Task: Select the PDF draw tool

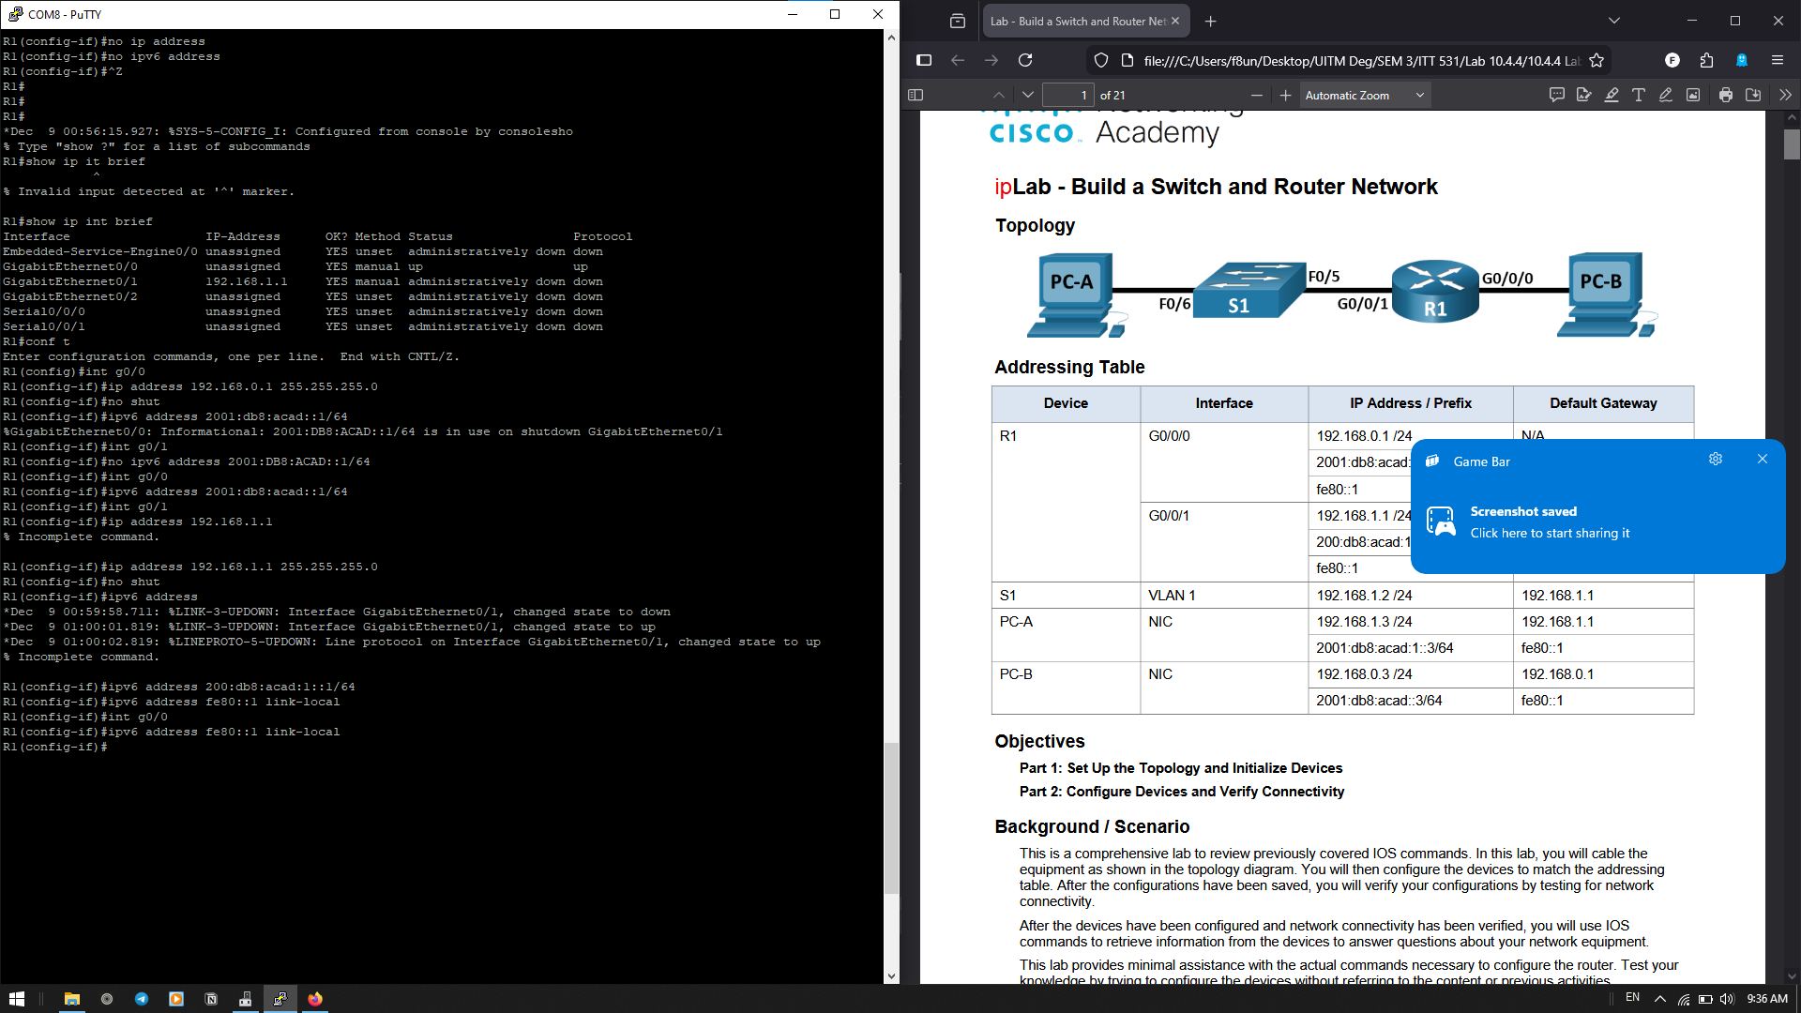Action: [1666, 95]
